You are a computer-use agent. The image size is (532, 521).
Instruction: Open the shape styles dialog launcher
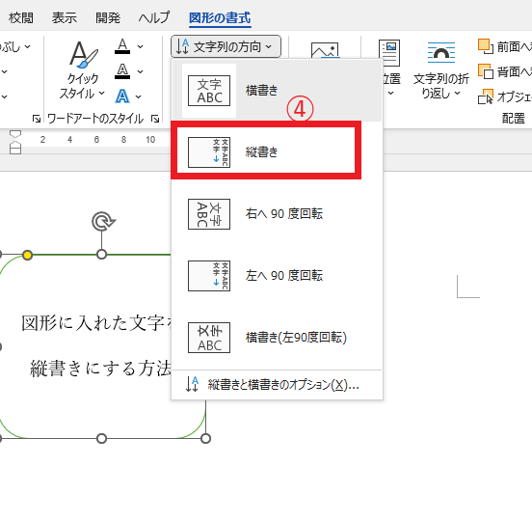[x=37, y=119]
